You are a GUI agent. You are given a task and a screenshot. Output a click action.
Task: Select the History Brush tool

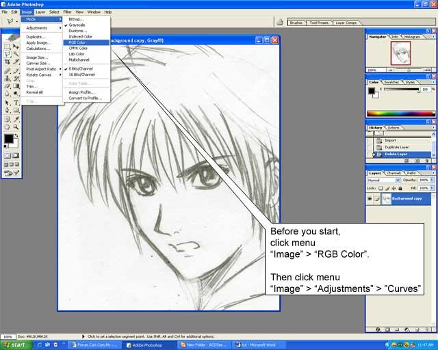tap(16, 79)
